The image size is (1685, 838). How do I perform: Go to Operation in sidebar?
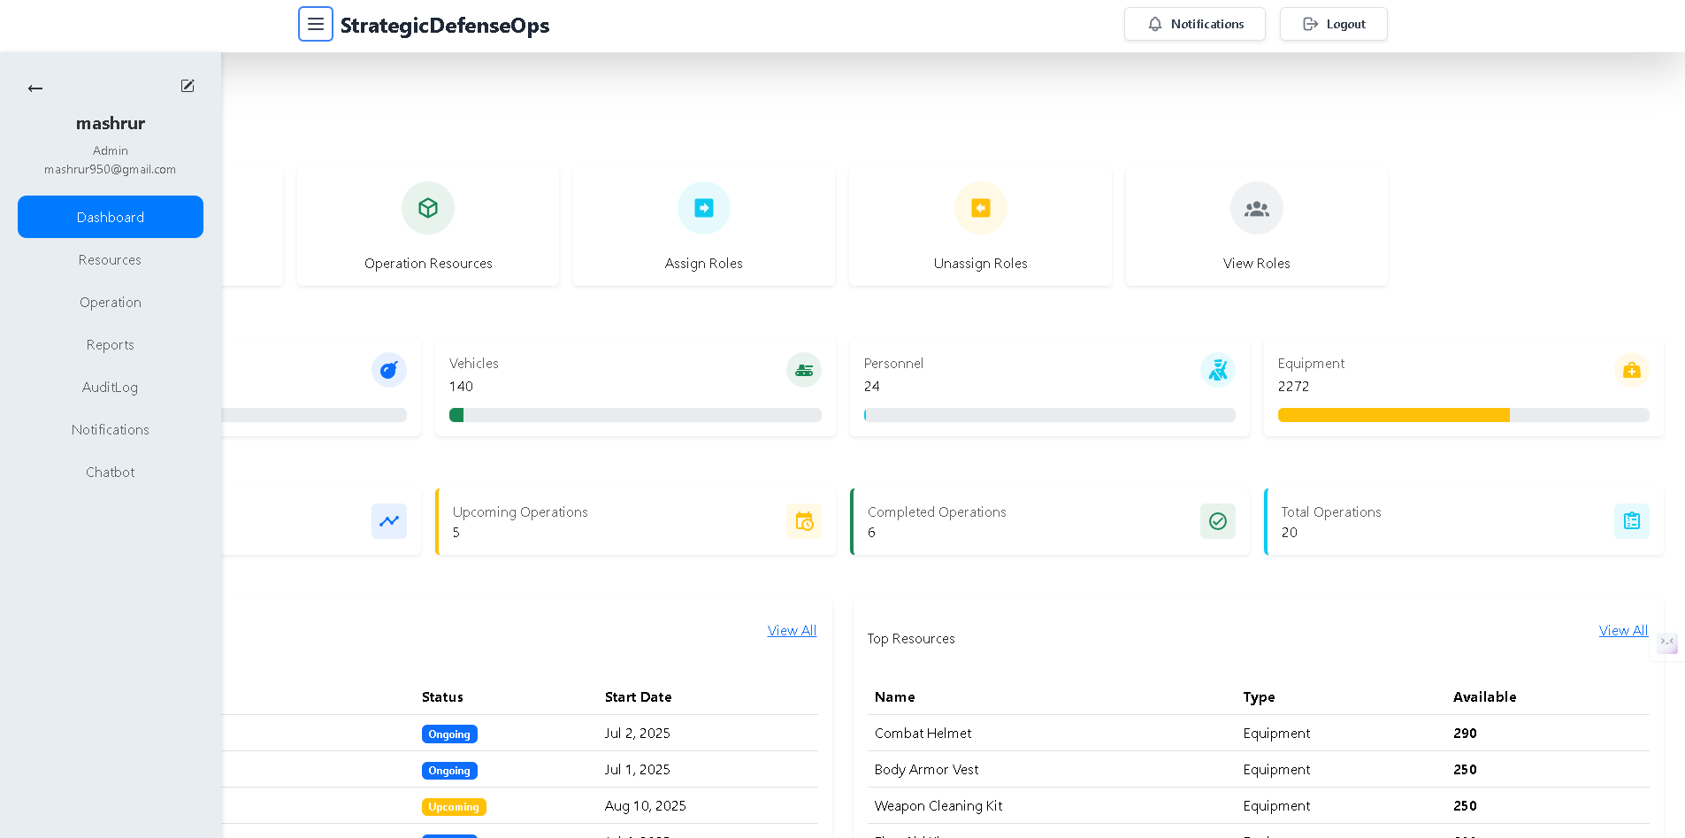point(111,302)
